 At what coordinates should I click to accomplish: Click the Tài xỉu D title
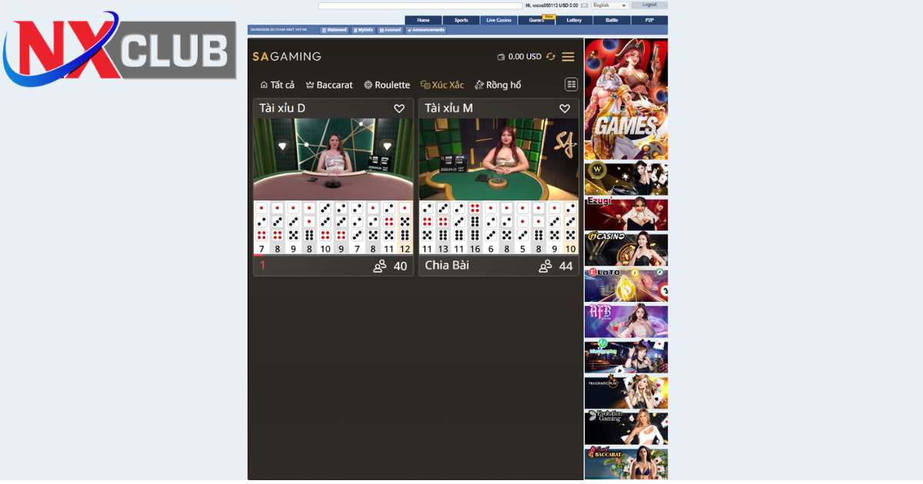point(282,108)
